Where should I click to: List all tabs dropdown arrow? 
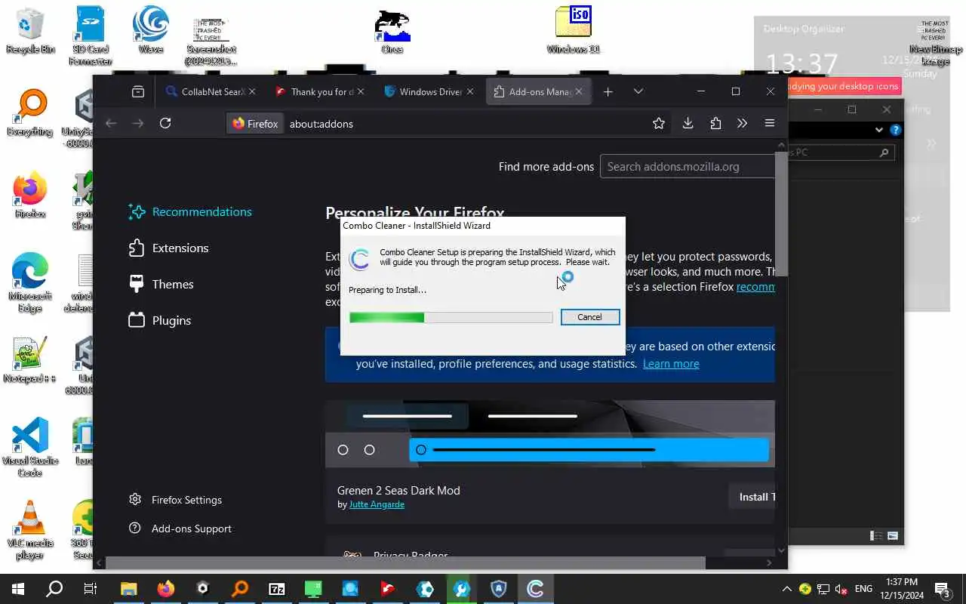point(638,91)
